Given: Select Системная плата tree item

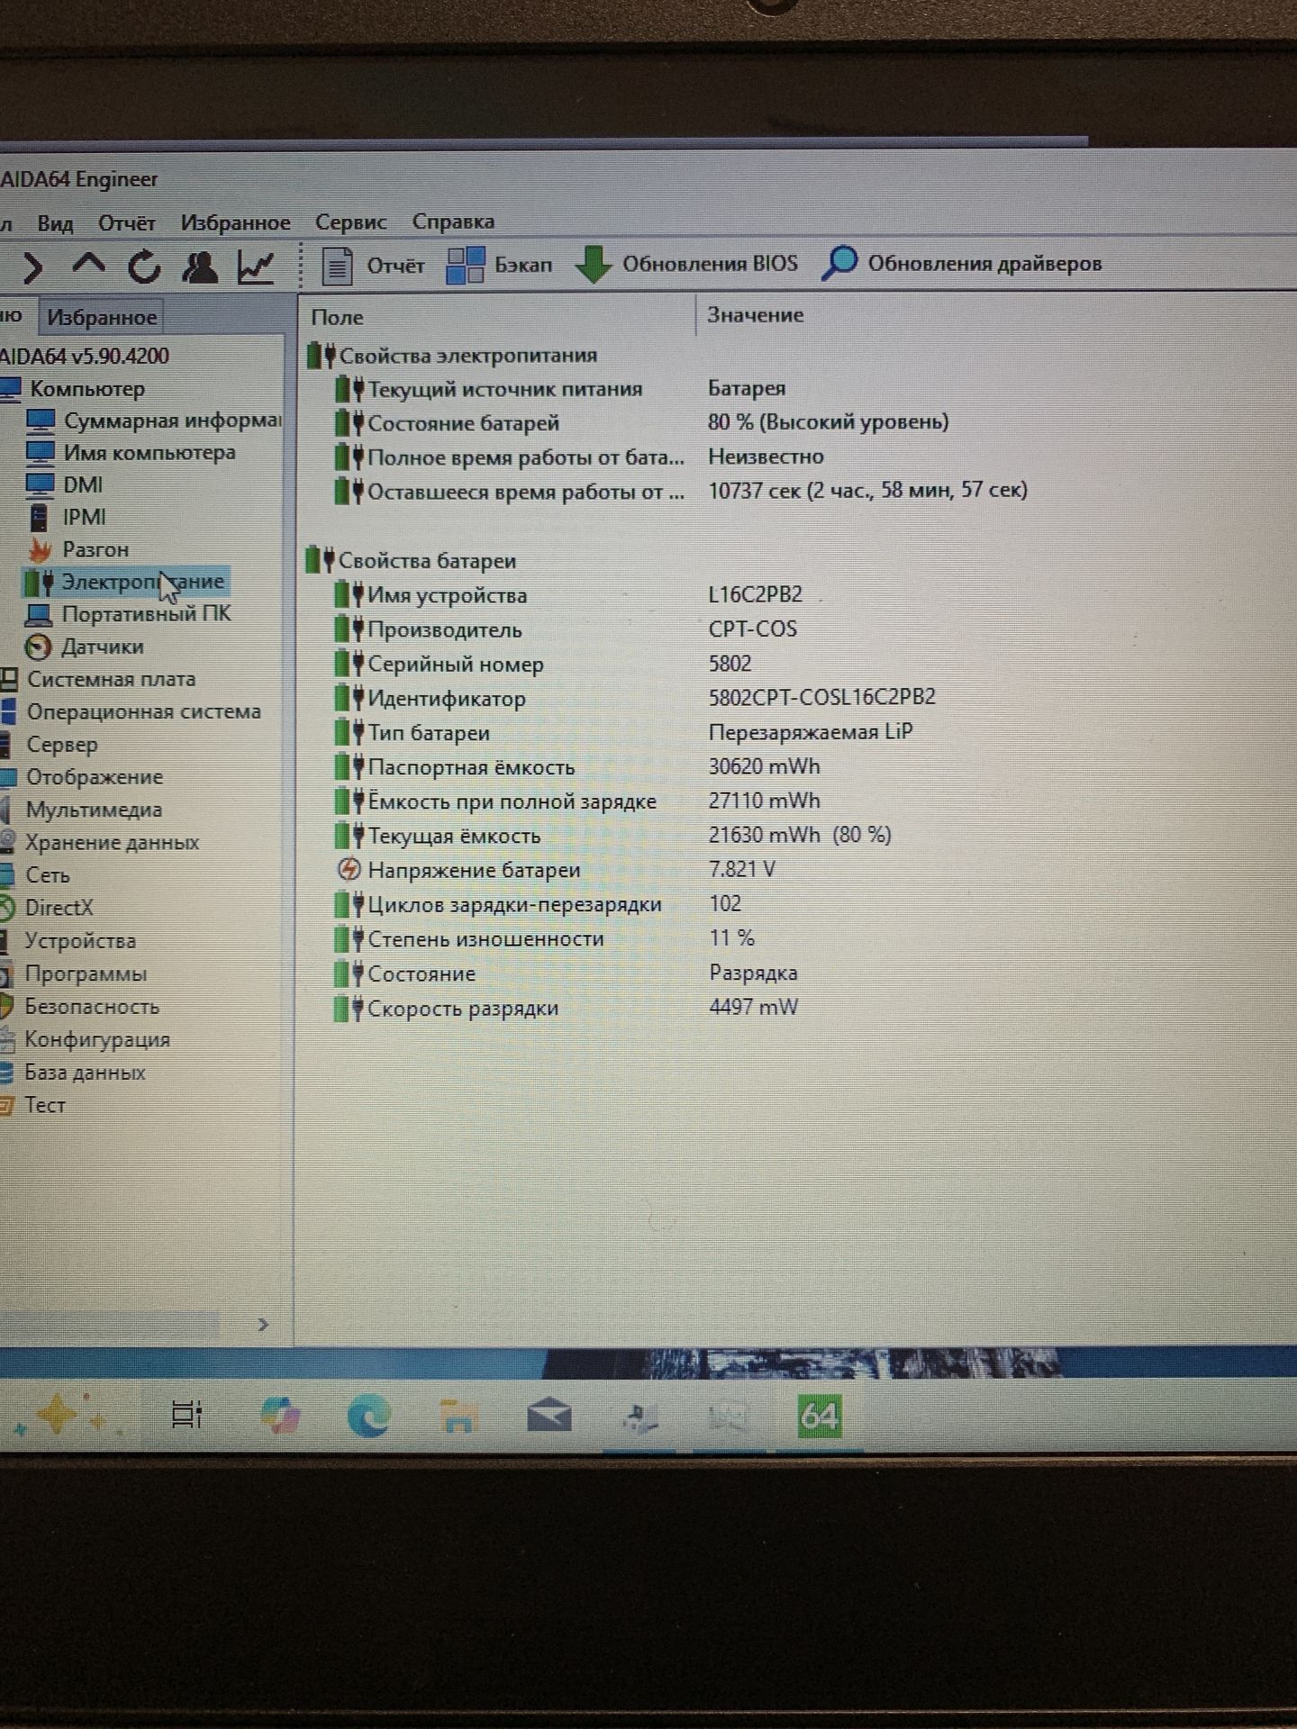Looking at the screenshot, I should [98, 680].
